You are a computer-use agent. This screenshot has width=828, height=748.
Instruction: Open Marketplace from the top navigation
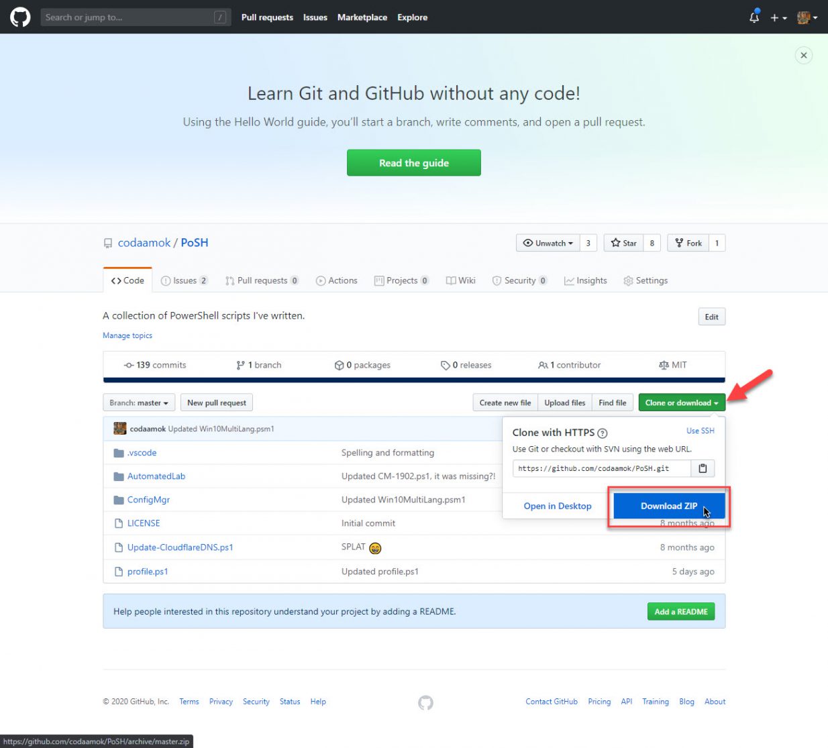click(x=362, y=17)
